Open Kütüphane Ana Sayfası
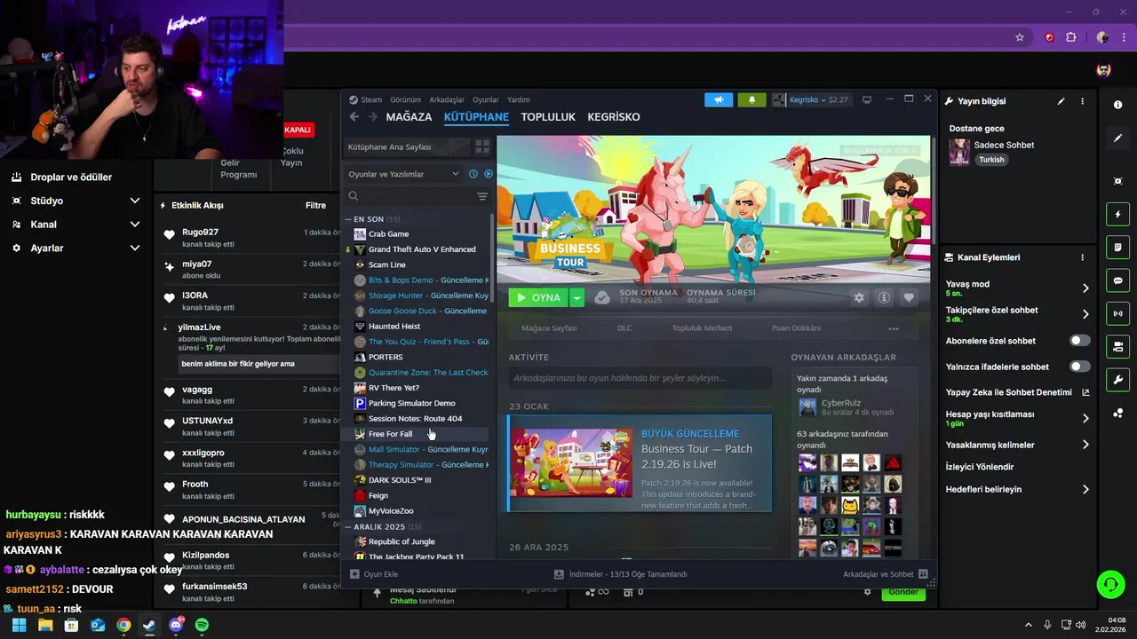 [407, 146]
